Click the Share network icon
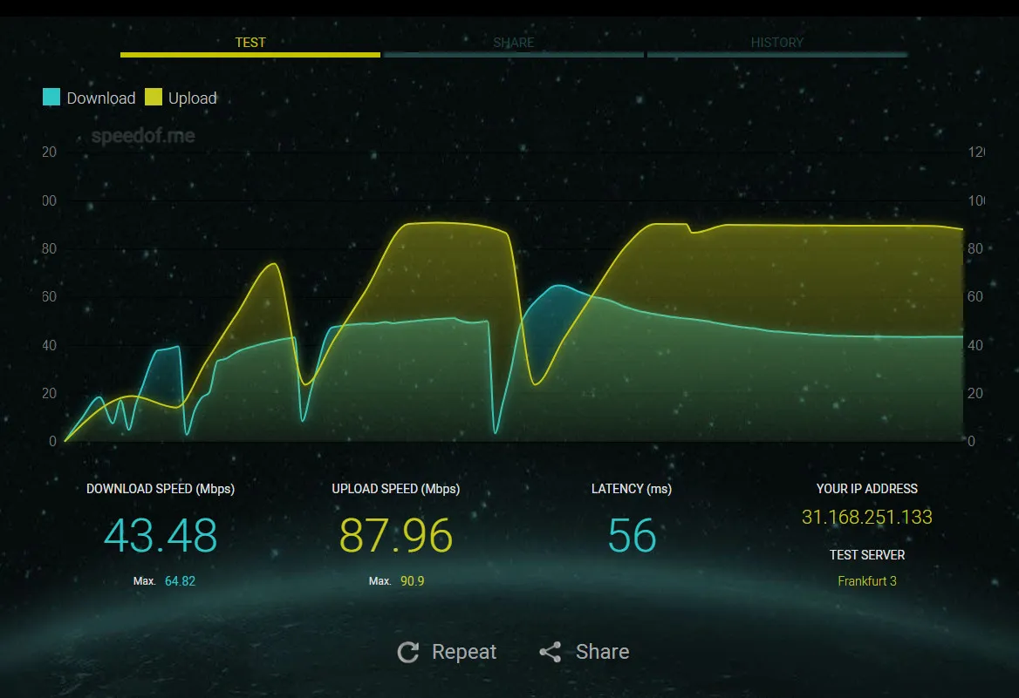This screenshot has height=698, width=1019. coord(550,651)
